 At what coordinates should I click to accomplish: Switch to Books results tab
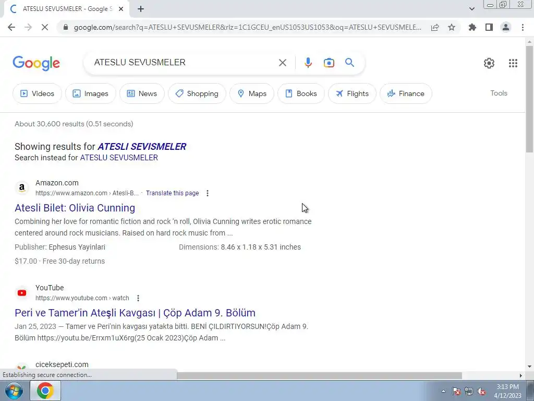[301, 93]
